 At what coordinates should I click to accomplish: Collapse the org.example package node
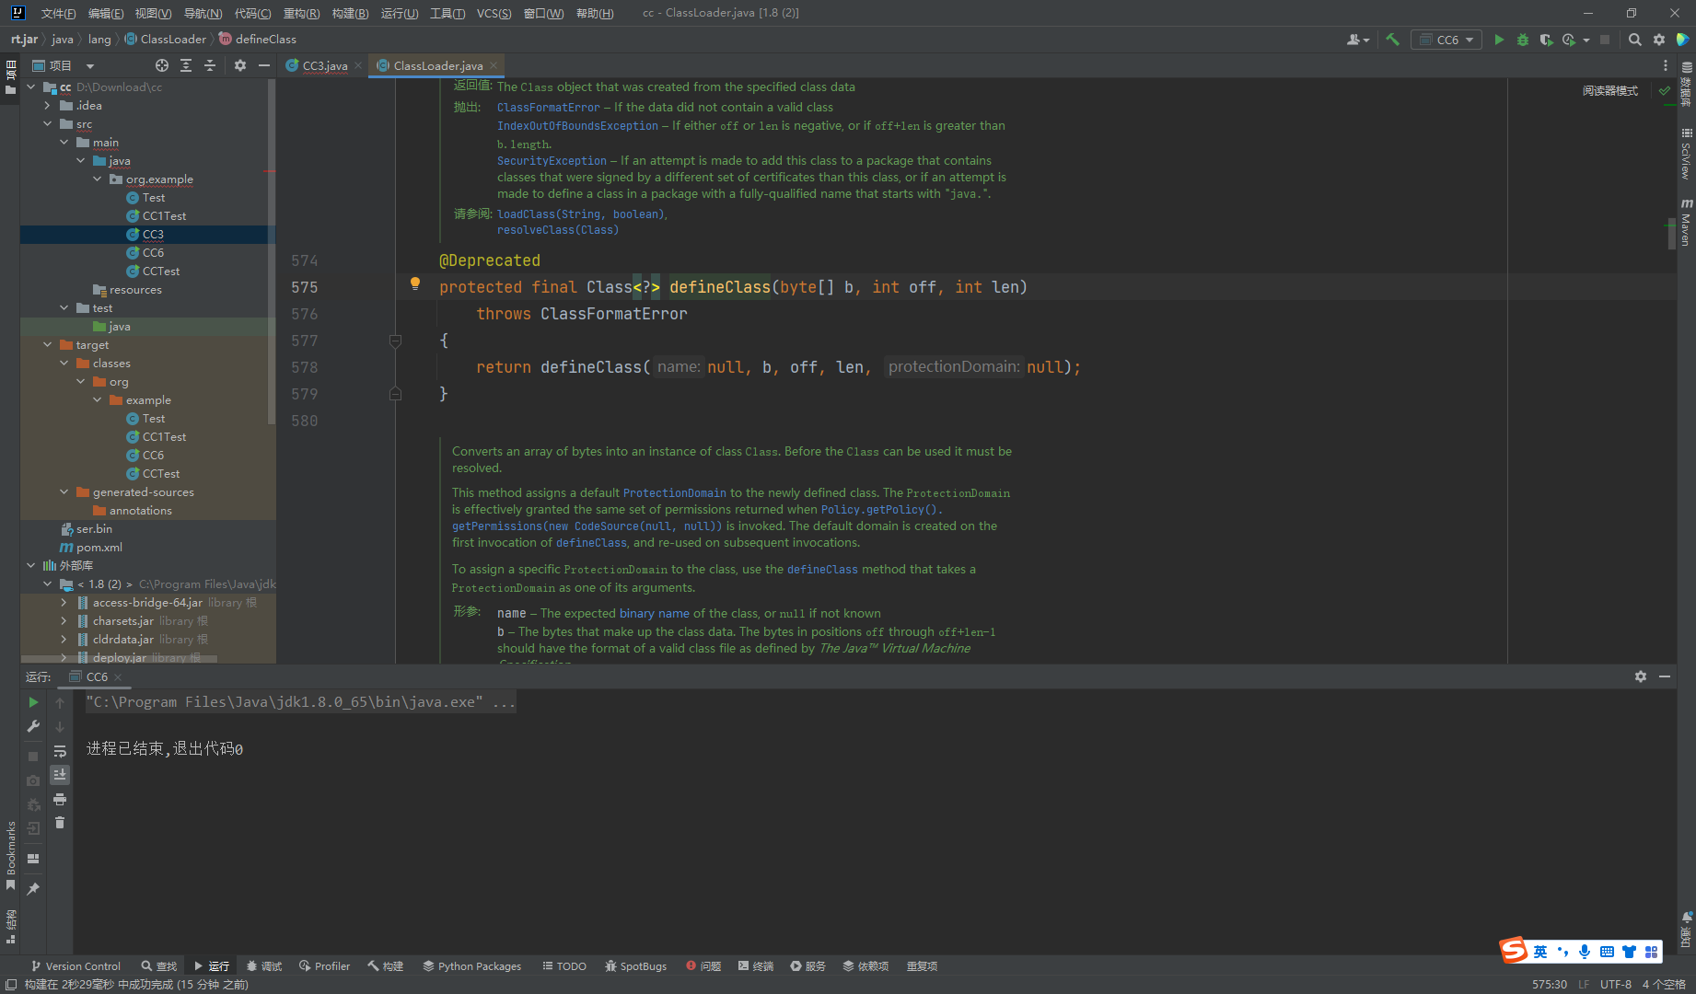(97, 179)
